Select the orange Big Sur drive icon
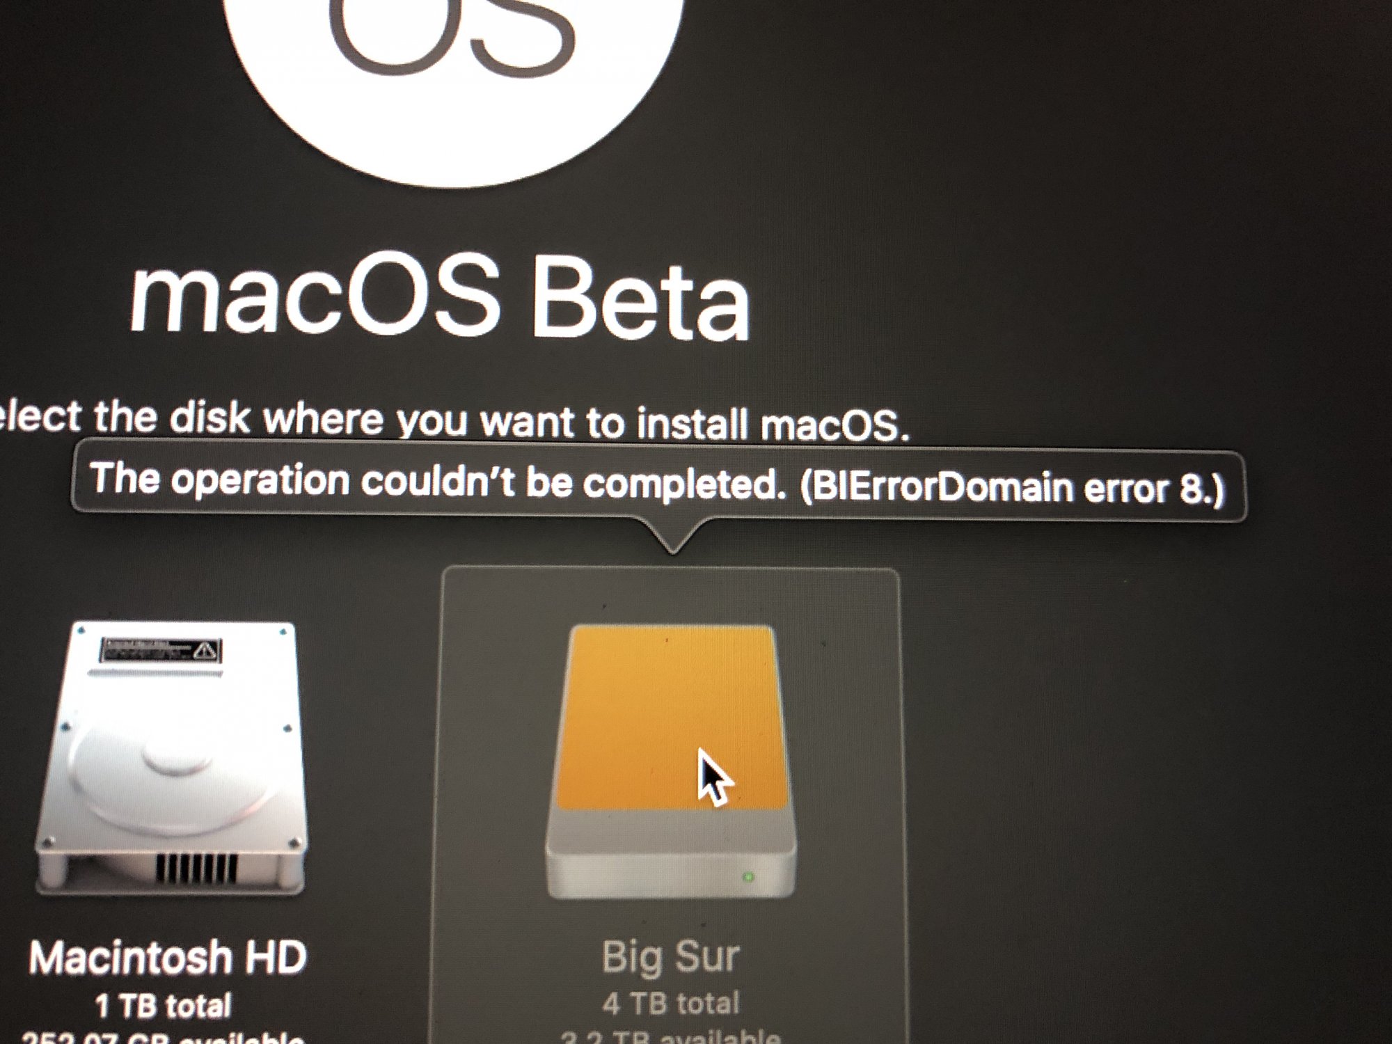Viewport: 1392px width, 1044px height. (671, 762)
